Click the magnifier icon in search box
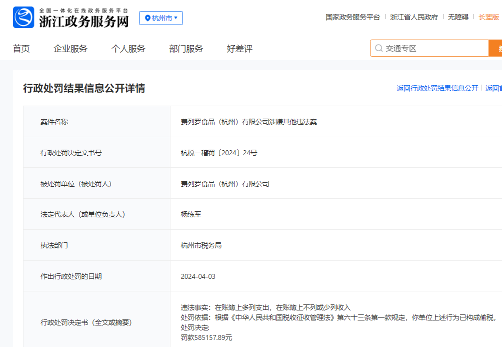The height and width of the screenshot is (347, 502). coord(378,49)
